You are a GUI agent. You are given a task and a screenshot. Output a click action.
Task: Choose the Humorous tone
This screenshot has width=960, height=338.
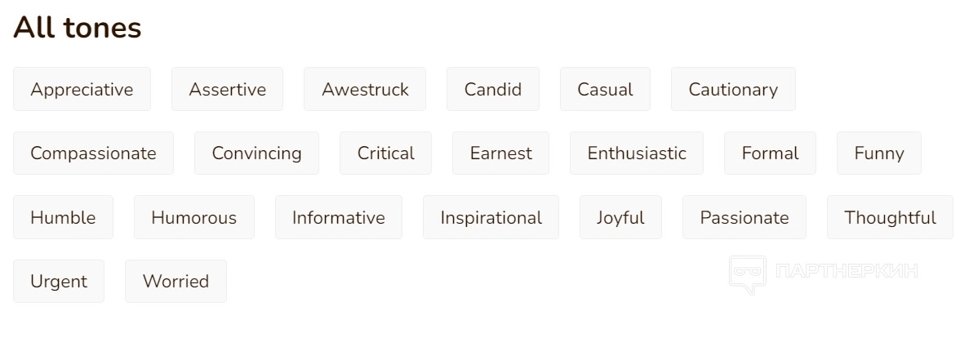pos(193,217)
